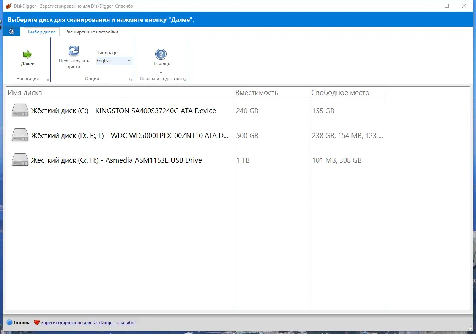
Task: Select the KINGSTON drive icon
Action: 20,110
